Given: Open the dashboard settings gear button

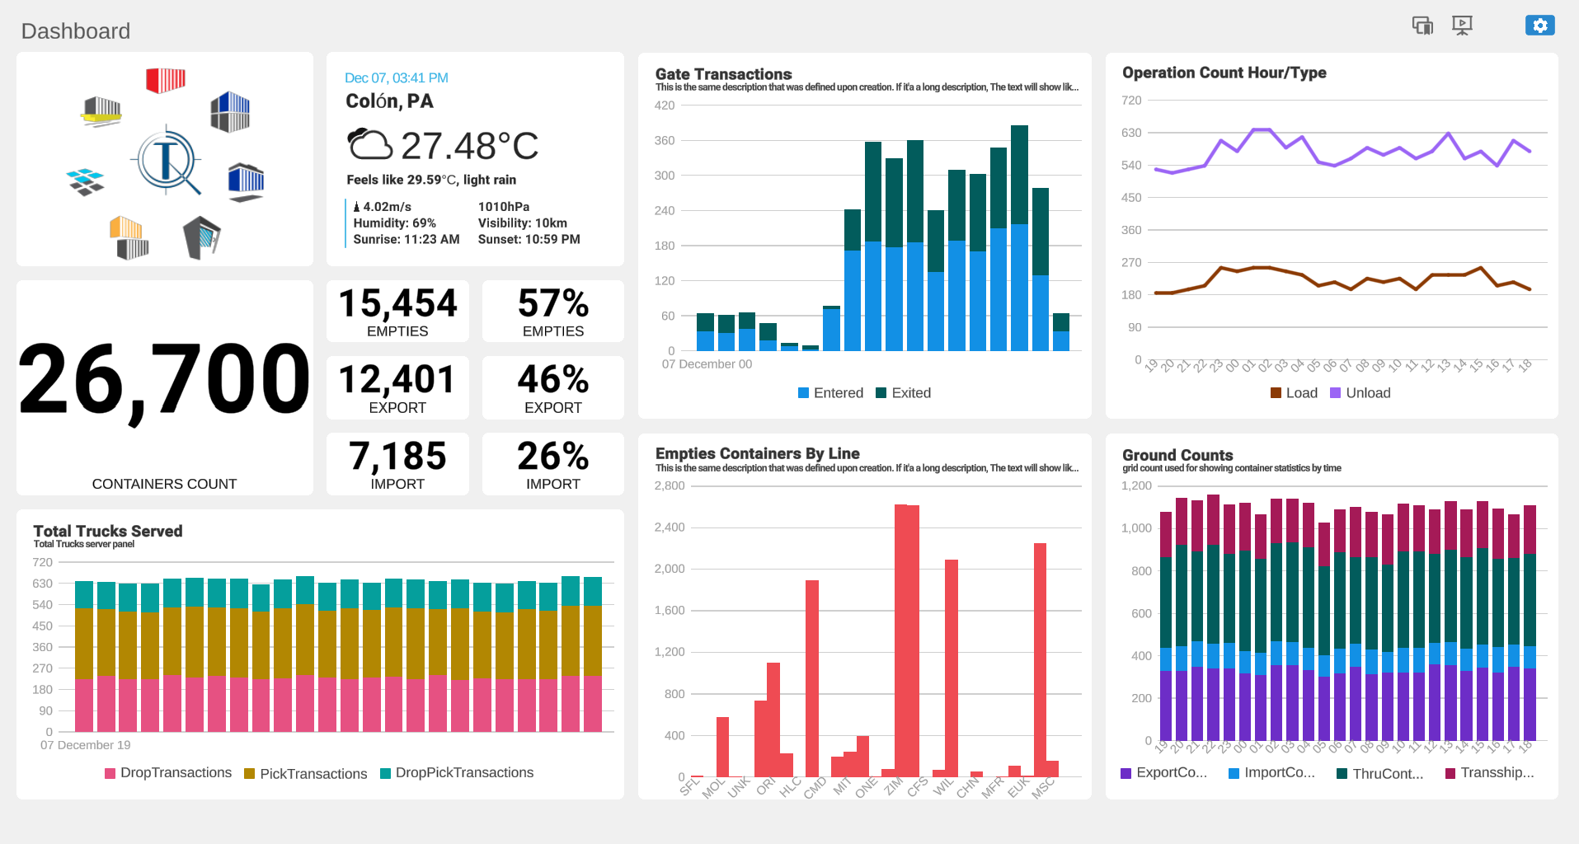Looking at the screenshot, I should (1539, 26).
